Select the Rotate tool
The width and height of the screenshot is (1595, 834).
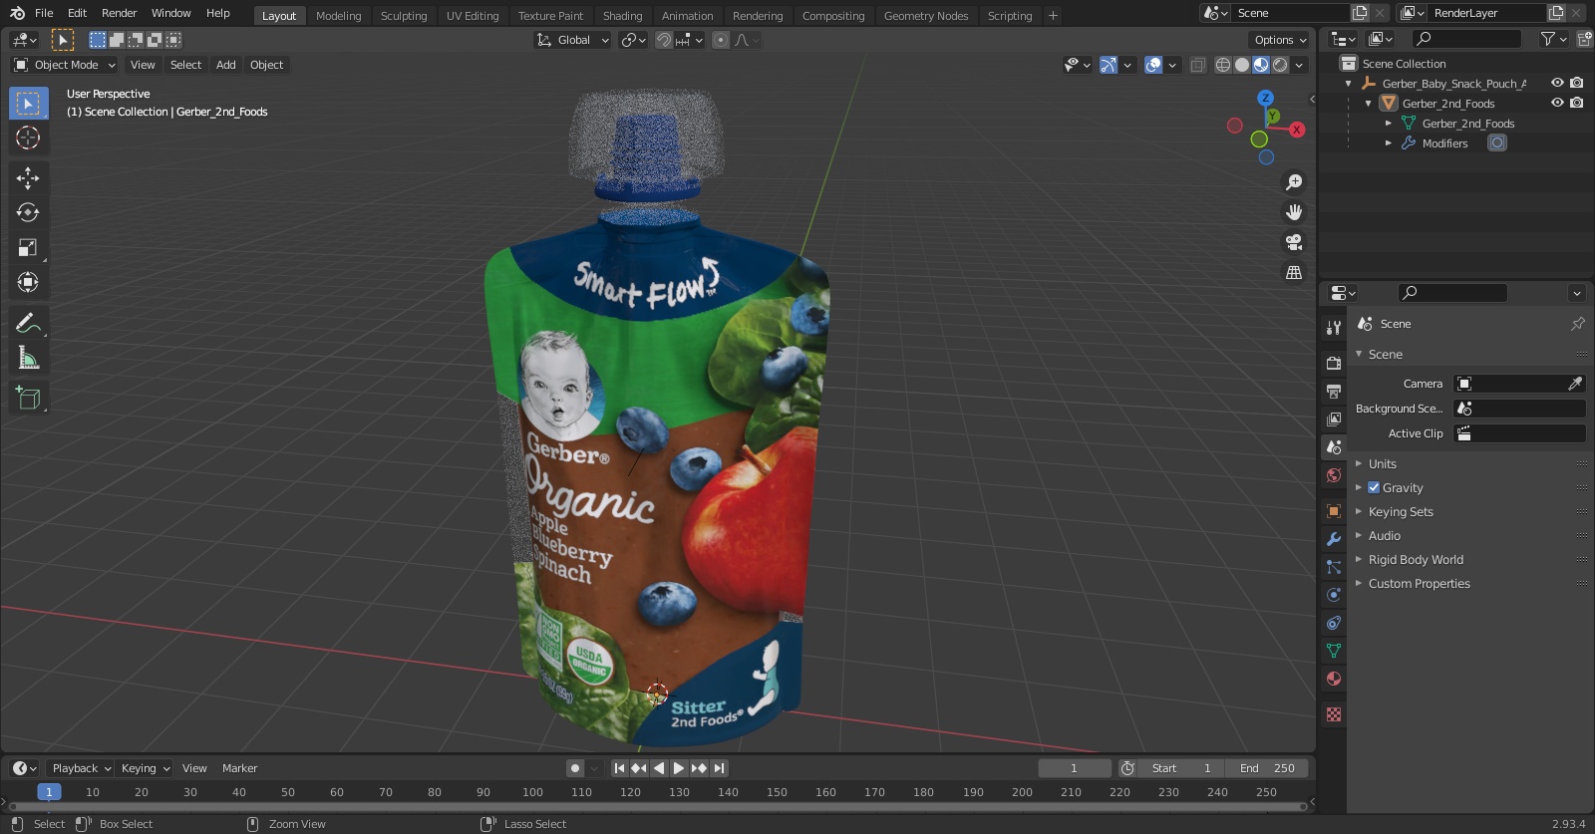point(28,212)
